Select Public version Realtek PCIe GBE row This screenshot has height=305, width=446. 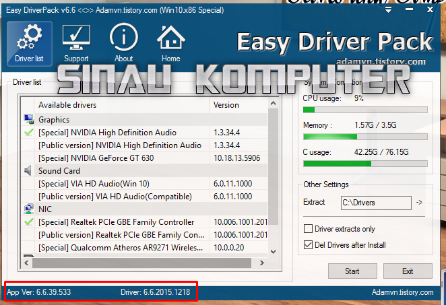coord(144,235)
